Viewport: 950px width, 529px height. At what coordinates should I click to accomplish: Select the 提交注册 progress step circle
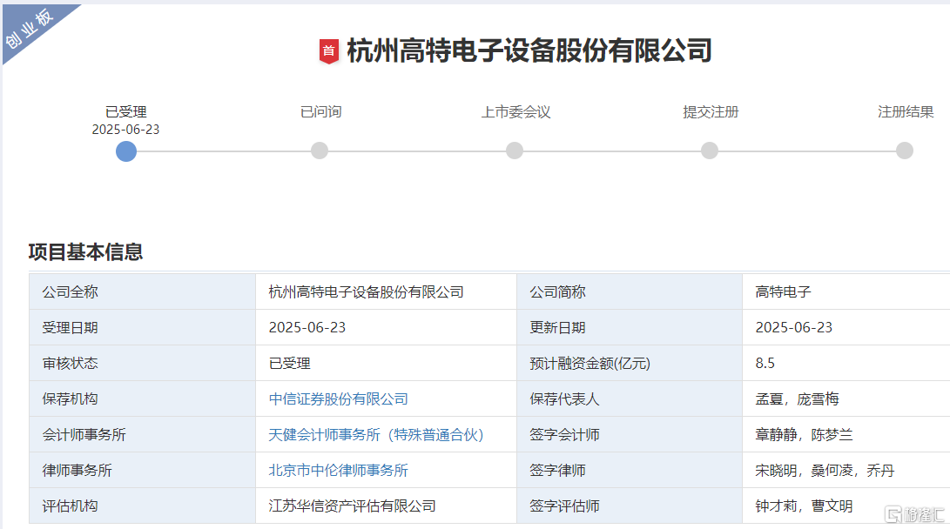[x=710, y=151]
